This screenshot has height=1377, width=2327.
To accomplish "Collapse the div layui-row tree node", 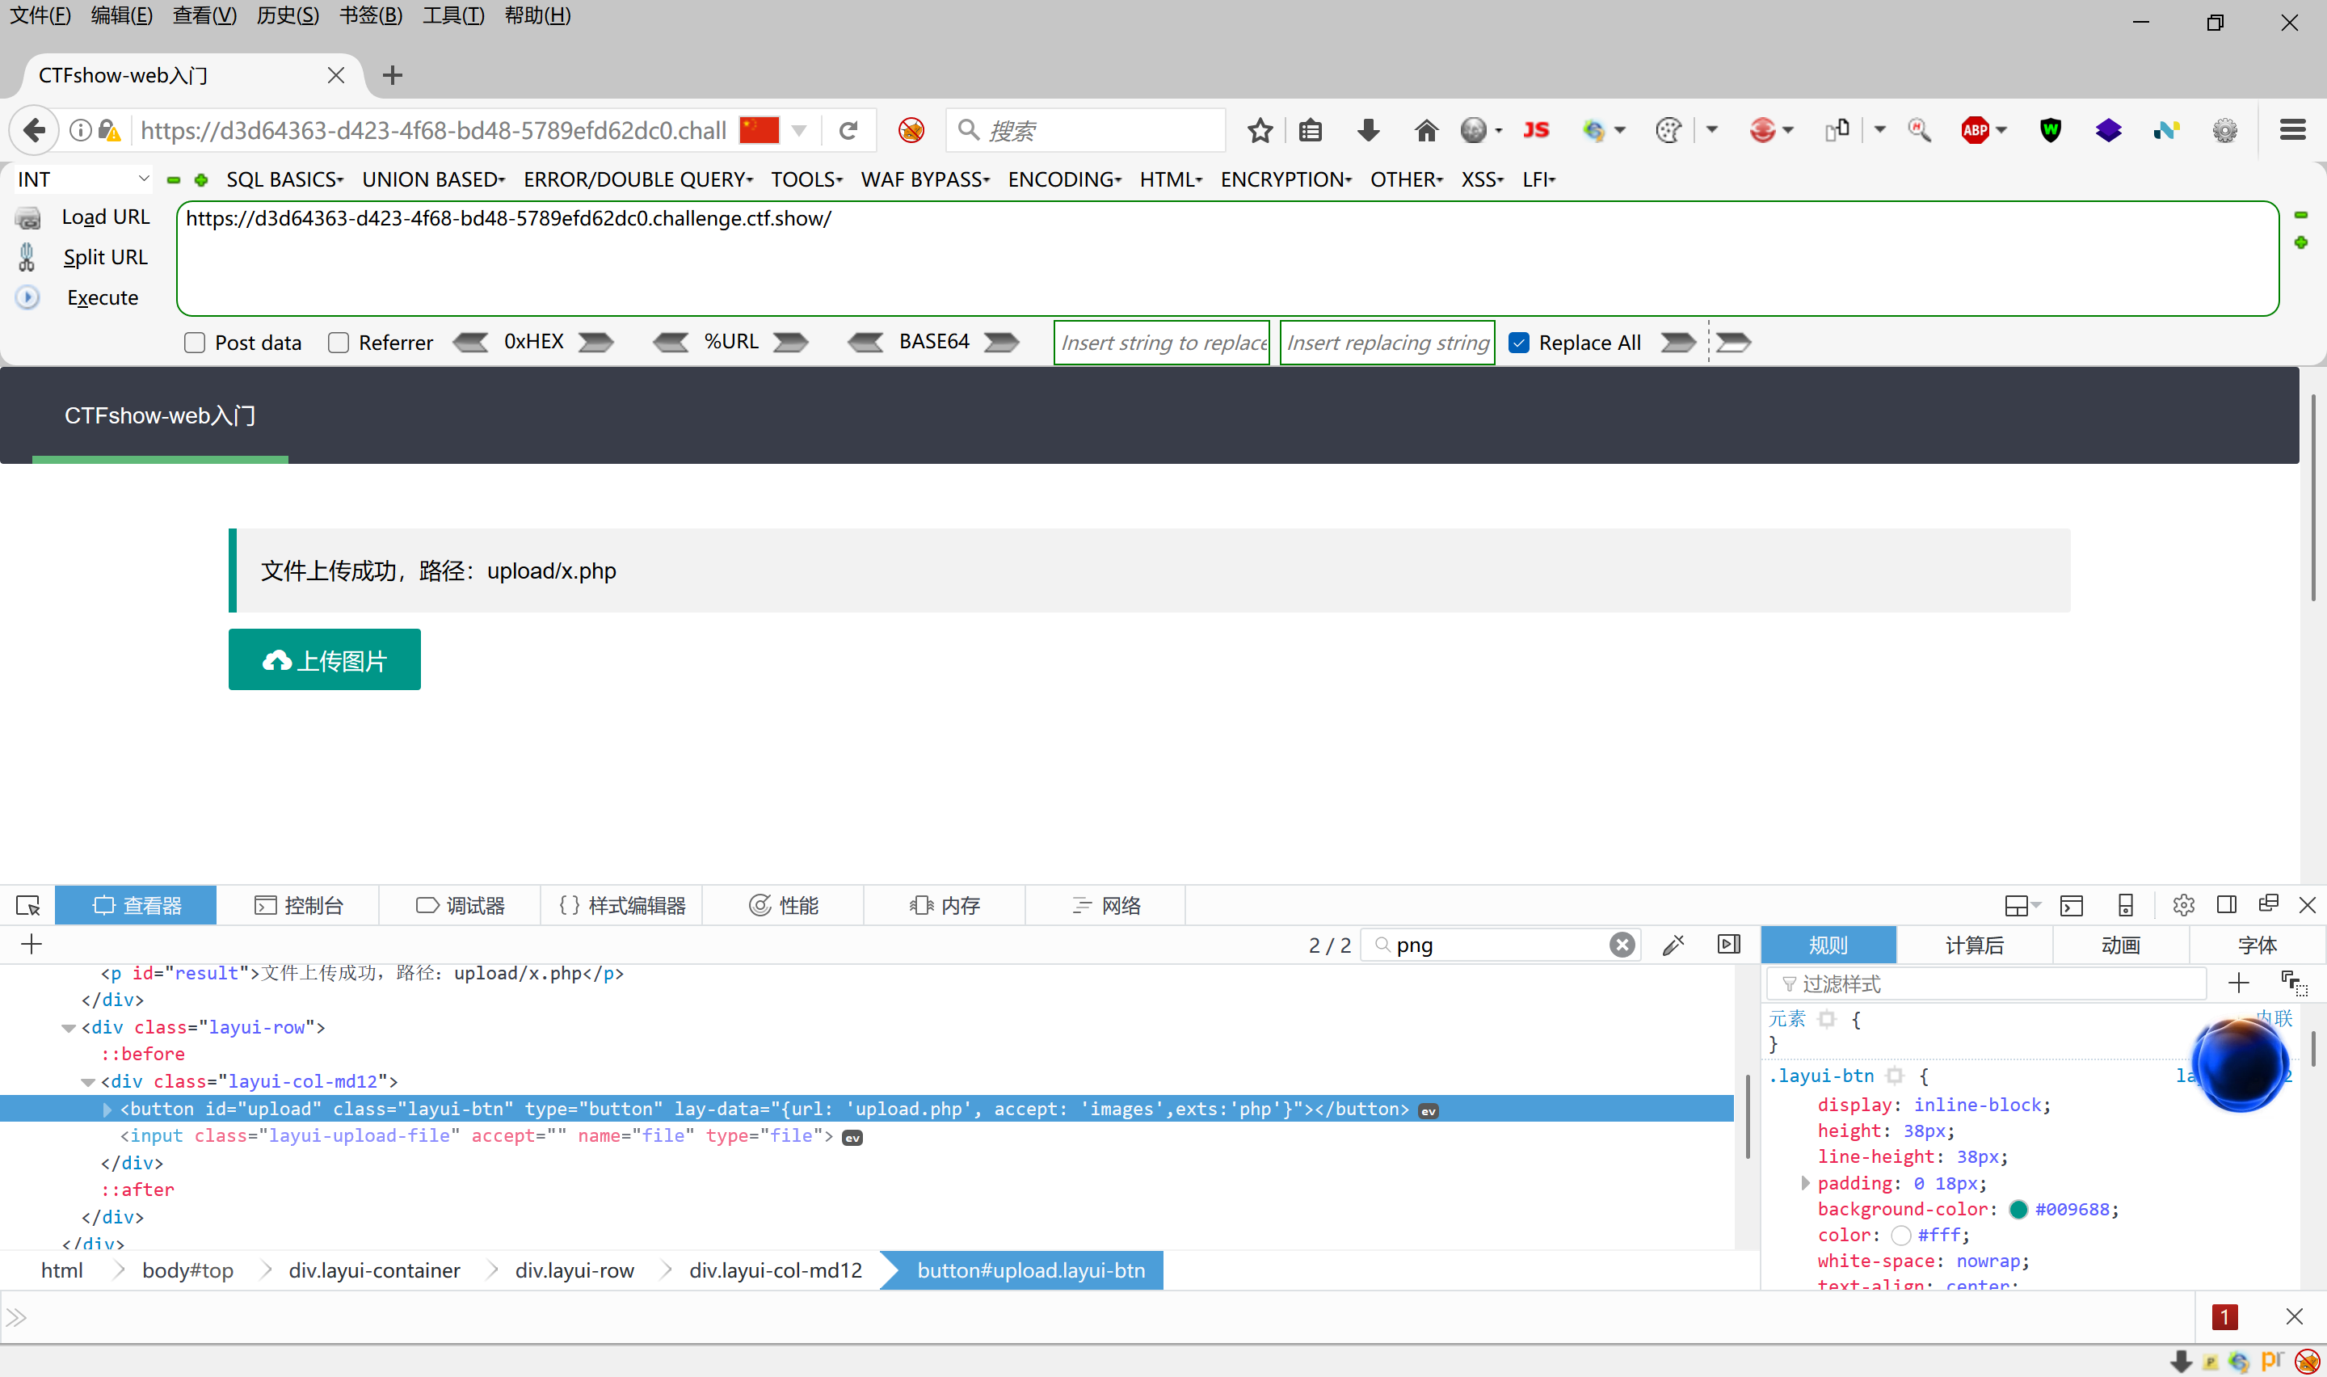I will tap(69, 1027).
